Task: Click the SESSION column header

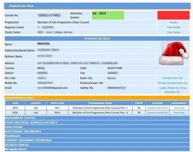Action: [36, 103]
